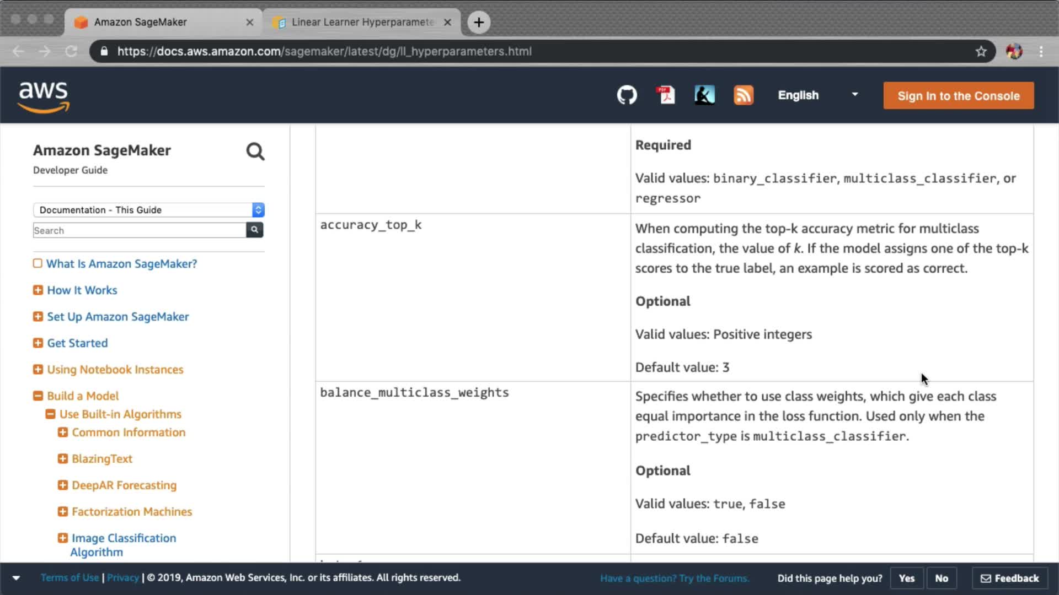Click Sign In to the Console

(x=958, y=96)
